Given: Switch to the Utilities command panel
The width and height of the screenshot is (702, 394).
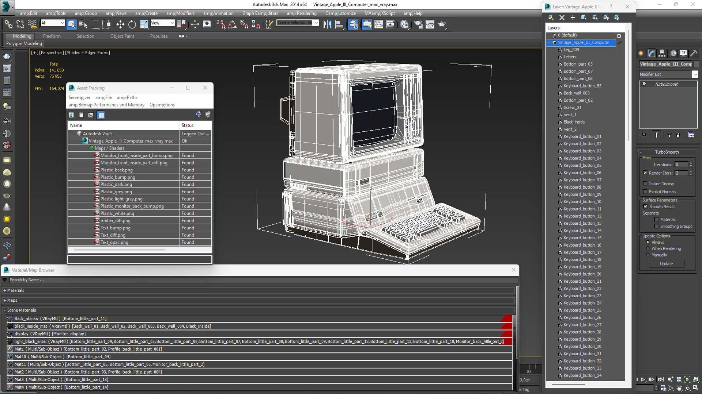Looking at the screenshot, I should click(694, 53).
